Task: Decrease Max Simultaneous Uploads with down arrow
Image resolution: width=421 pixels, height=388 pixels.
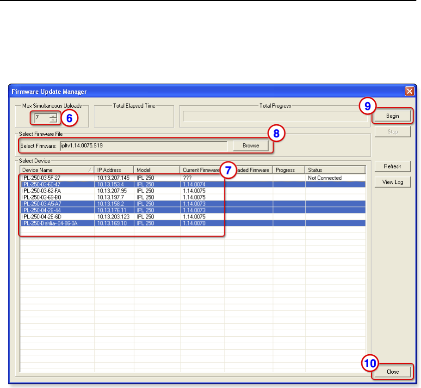Action: click(53, 121)
